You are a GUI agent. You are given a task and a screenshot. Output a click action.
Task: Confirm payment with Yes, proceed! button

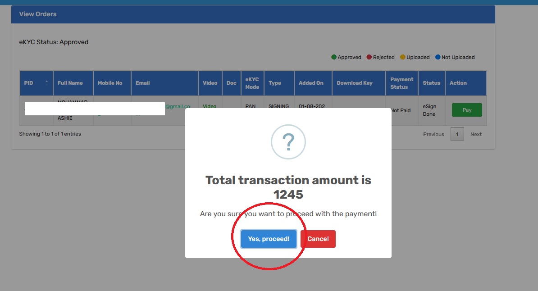click(x=269, y=239)
